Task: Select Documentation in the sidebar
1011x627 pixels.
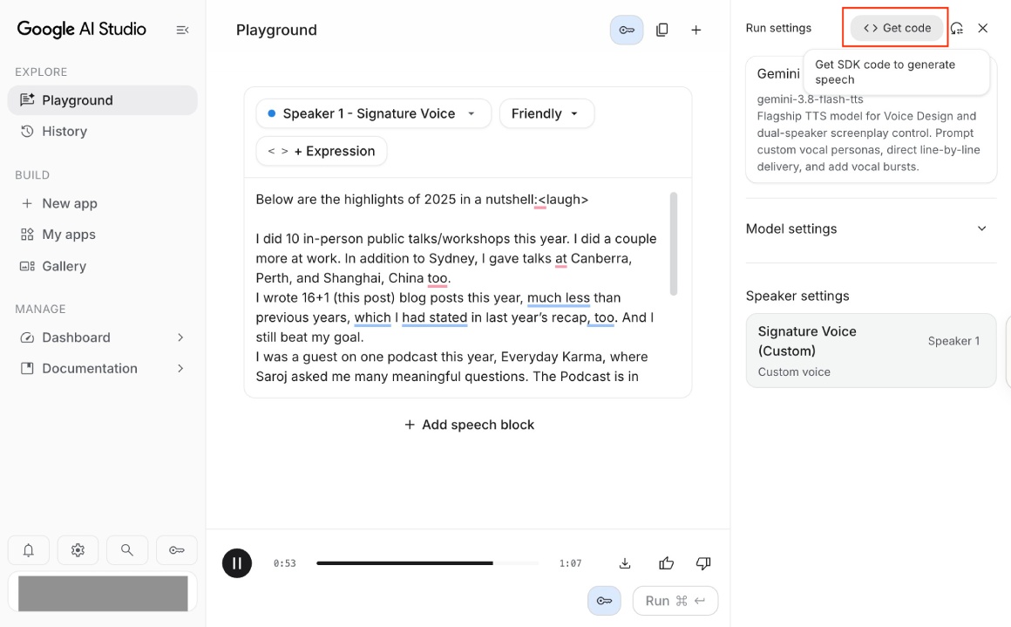Action: pyautogui.click(x=90, y=368)
